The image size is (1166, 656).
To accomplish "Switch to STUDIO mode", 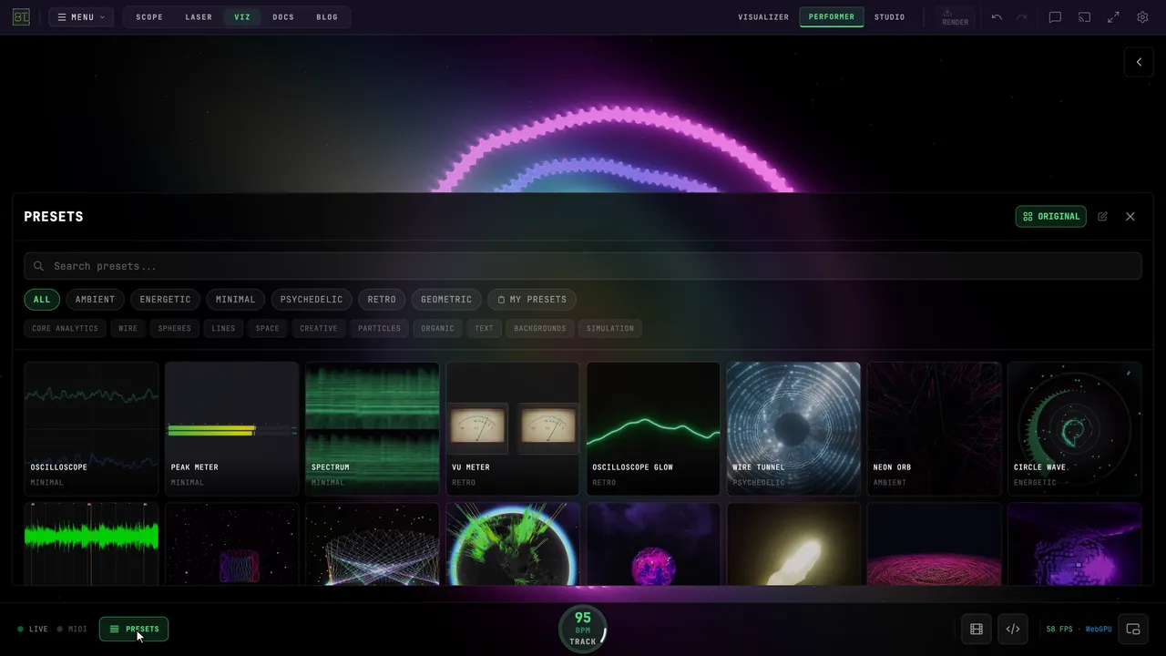I will [x=890, y=17].
